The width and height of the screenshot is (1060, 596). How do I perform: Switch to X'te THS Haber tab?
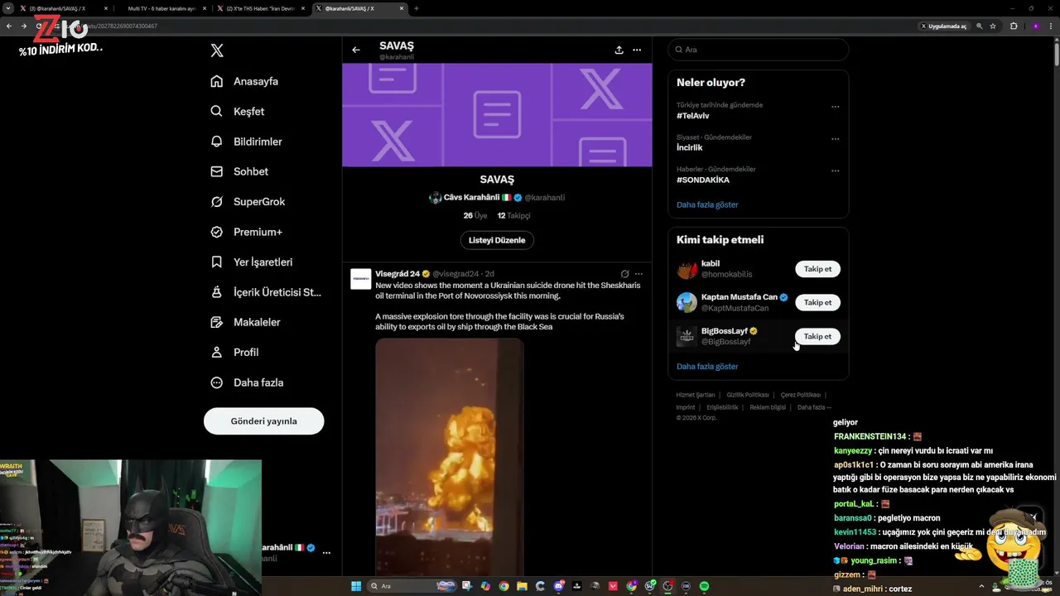pyautogui.click(x=261, y=8)
